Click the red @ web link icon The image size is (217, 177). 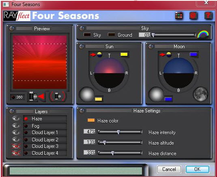coord(193,16)
